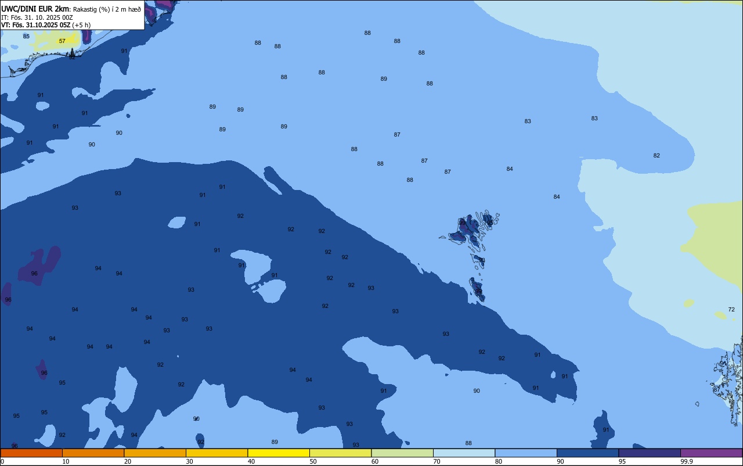The height and width of the screenshot is (466, 743).
Task: Click the 10–20 orange legend swatch
Action: pyautogui.click(x=93, y=453)
